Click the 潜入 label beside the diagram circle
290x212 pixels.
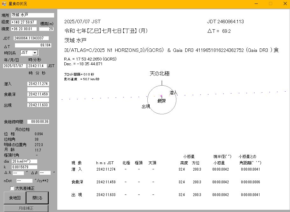click(x=173, y=93)
